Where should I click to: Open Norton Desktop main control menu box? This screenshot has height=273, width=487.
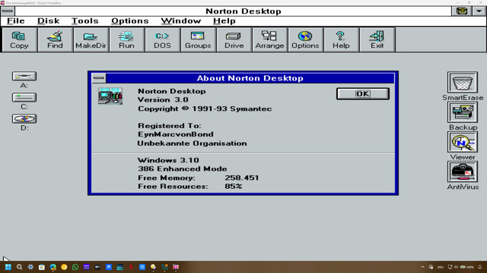click(x=8, y=11)
